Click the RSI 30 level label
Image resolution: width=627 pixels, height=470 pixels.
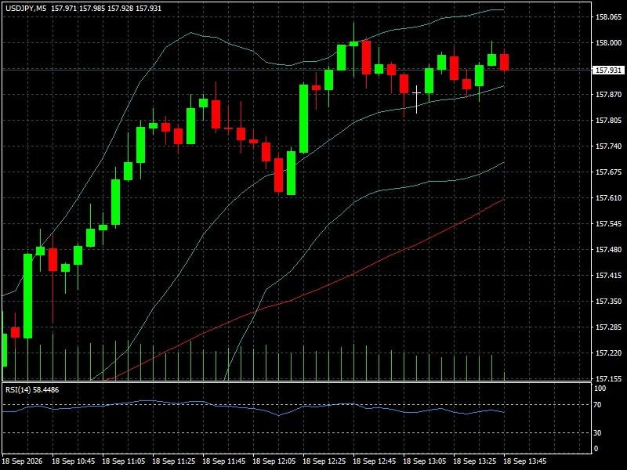(x=597, y=433)
